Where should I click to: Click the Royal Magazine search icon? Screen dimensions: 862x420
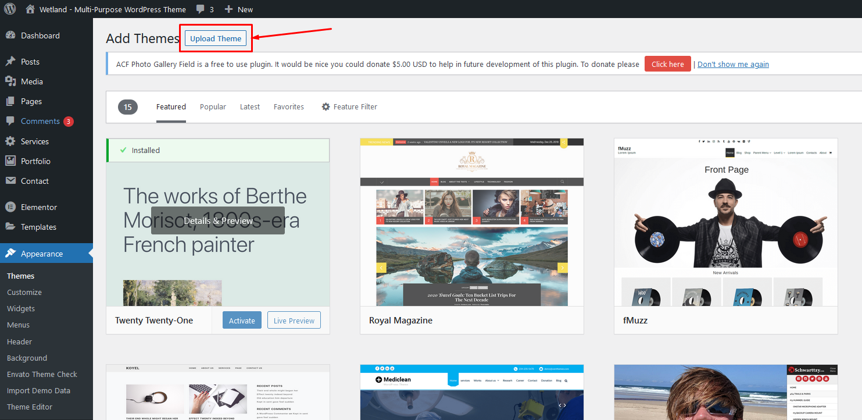[563, 181]
